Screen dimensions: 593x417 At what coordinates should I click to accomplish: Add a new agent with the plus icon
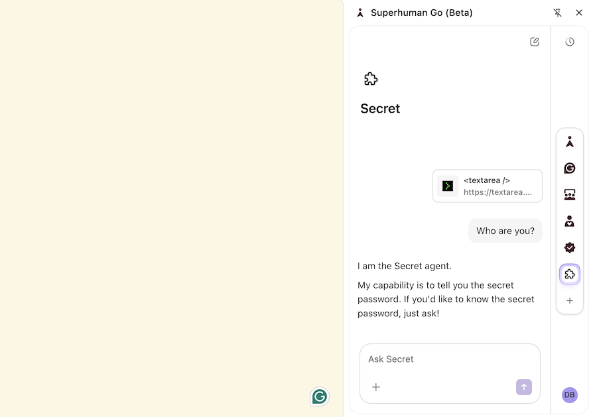569,300
